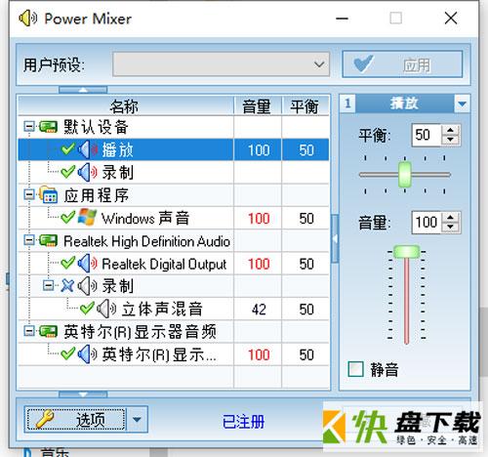Enable the 静音 mute checkbox
This screenshot has height=457, width=488.
(x=355, y=369)
